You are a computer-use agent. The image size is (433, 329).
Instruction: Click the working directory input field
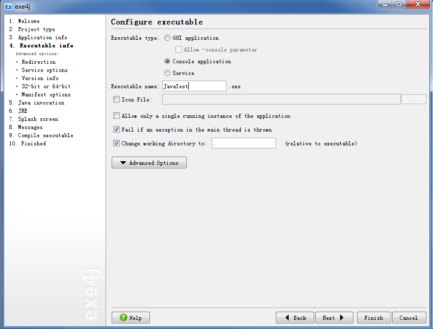point(243,143)
